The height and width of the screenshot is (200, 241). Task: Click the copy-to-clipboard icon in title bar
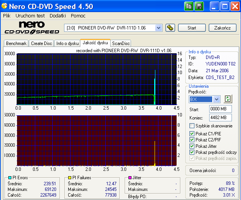189,6
